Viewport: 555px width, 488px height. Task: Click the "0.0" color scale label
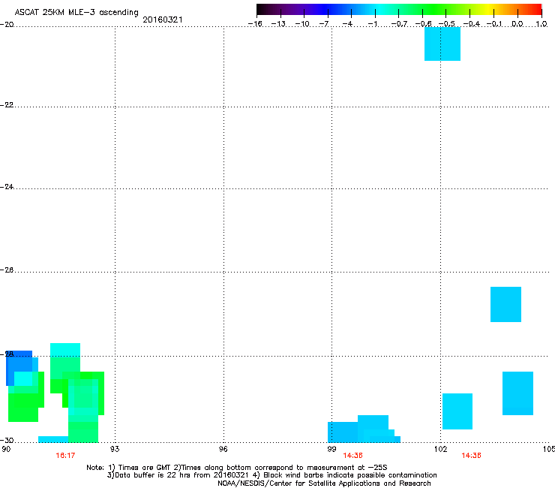517,24
